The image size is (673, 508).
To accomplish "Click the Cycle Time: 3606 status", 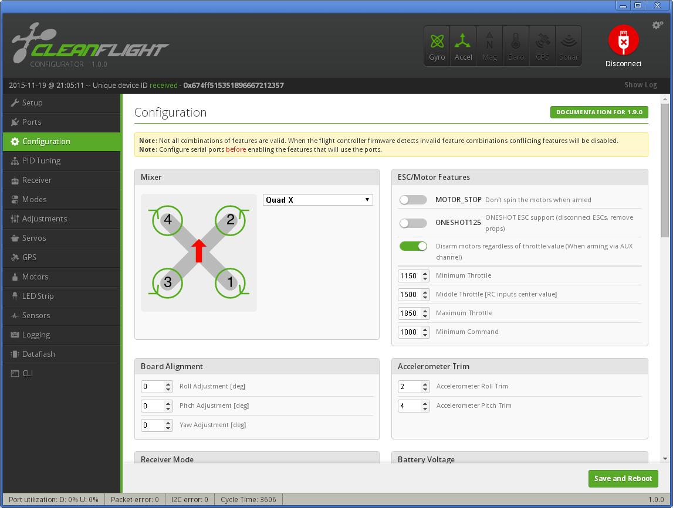I will click(x=248, y=499).
